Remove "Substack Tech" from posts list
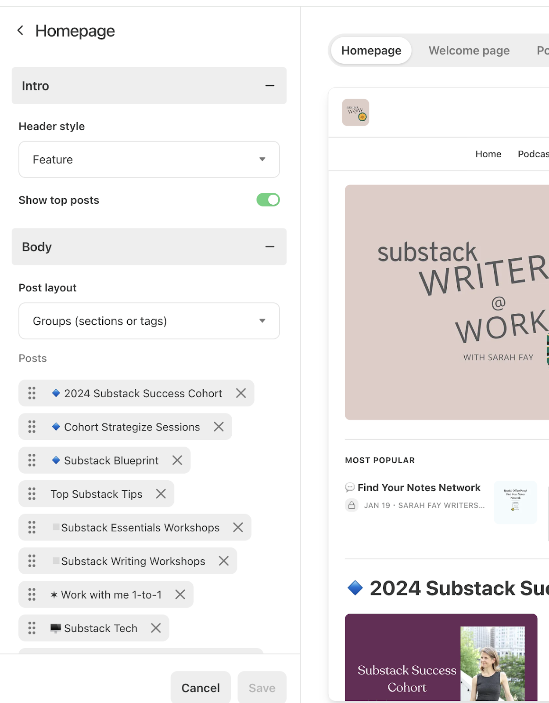Image resolution: width=549 pixels, height=703 pixels. [x=155, y=628]
